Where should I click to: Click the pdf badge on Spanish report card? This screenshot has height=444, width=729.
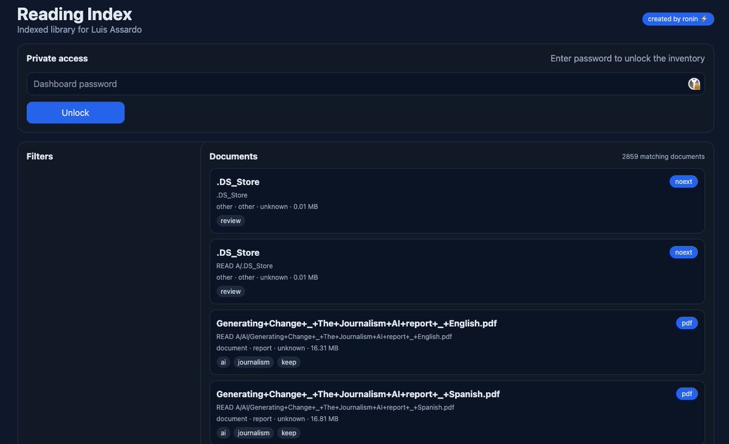[x=687, y=394]
